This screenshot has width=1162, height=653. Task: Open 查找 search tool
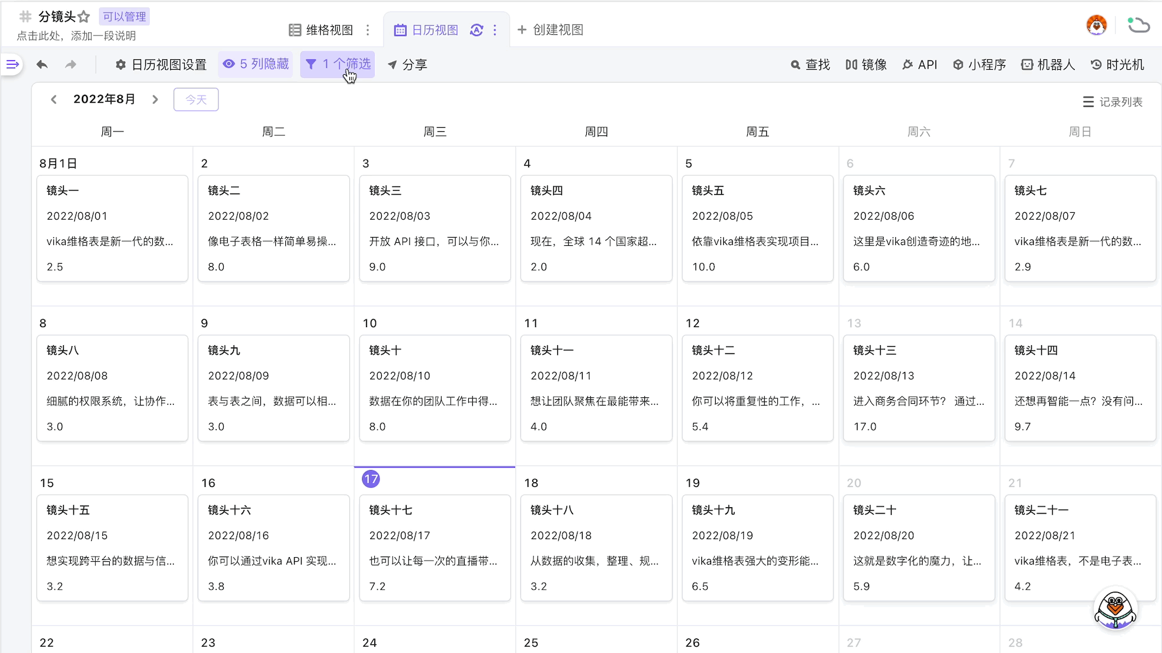pyautogui.click(x=810, y=64)
